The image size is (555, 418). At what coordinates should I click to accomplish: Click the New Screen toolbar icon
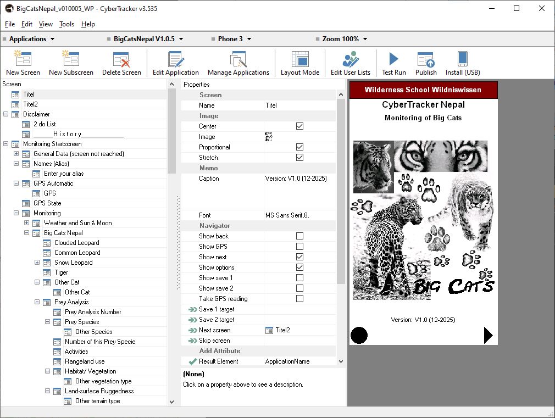(23, 59)
